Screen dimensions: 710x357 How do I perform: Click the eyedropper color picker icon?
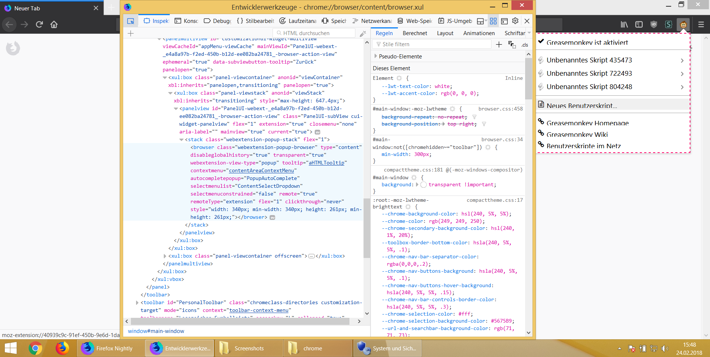363,33
